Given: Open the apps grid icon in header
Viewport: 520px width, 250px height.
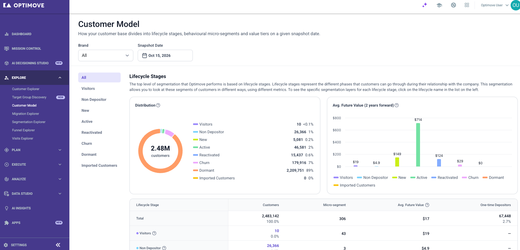Looking at the screenshot, I should [x=467, y=5].
